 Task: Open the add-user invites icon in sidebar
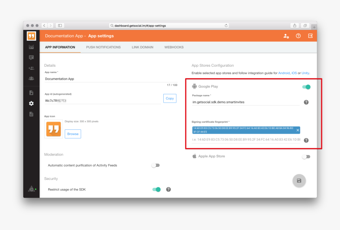[31, 68]
